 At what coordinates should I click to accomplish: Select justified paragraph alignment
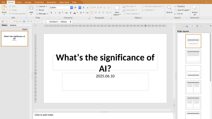tap(103, 12)
